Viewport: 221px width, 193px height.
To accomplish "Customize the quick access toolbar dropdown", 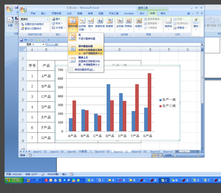I will click(x=49, y=40).
